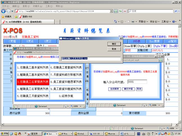Select 7. 月薪資料銀行對帳列表 option

click(66, 75)
